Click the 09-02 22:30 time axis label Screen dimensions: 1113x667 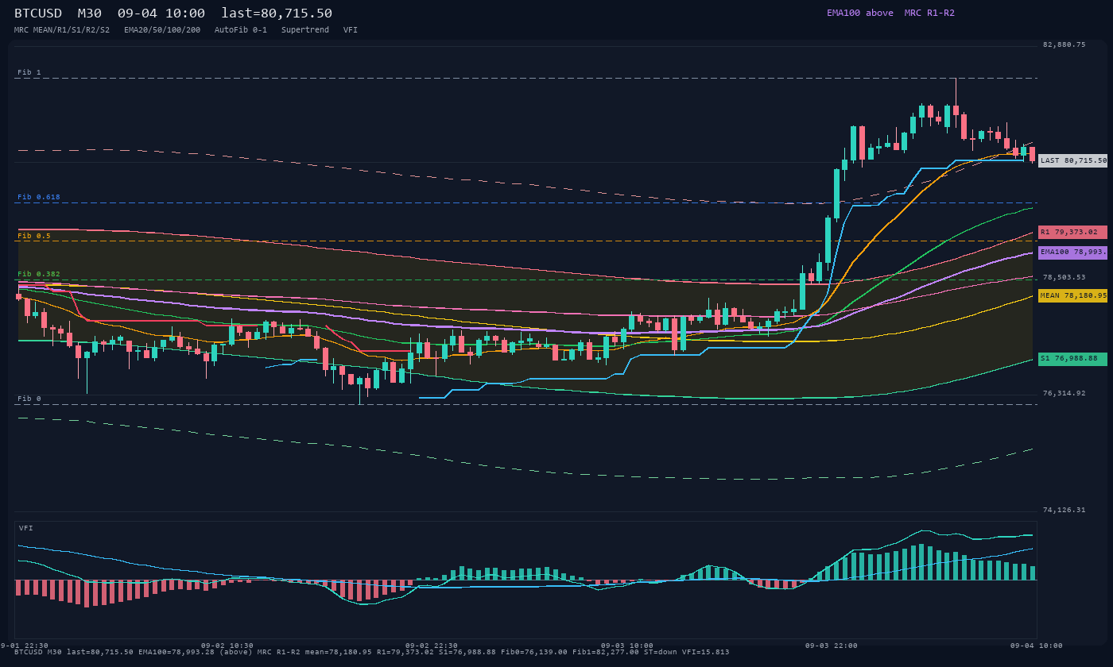[x=432, y=646]
